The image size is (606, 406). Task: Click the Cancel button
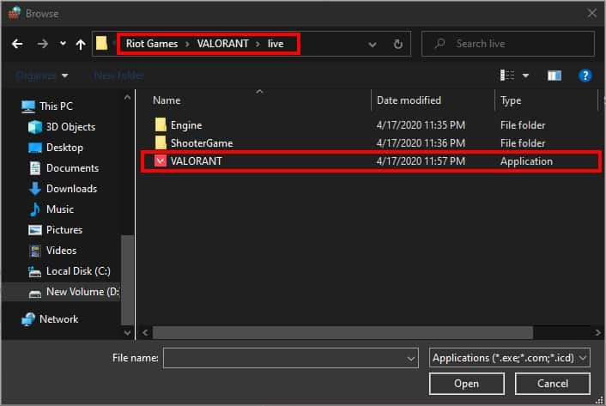click(x=552, y=384)
